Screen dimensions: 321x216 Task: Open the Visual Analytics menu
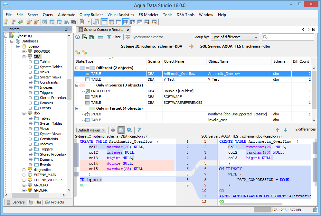[x=121, y=15]
